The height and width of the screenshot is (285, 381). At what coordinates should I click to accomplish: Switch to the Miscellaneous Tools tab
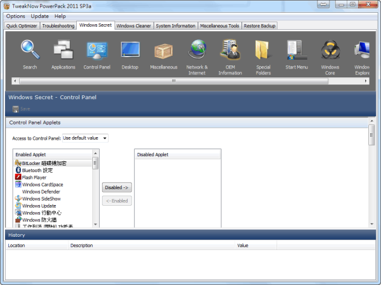pos(220,26)
